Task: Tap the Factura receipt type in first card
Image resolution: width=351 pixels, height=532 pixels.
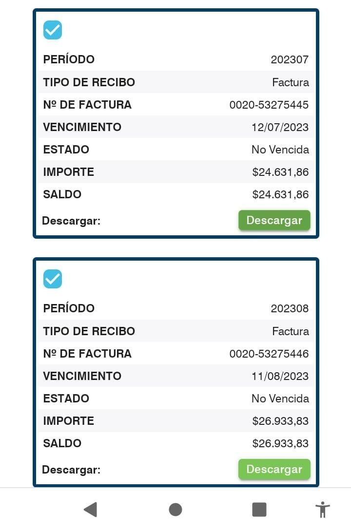Action: [291, 82]
